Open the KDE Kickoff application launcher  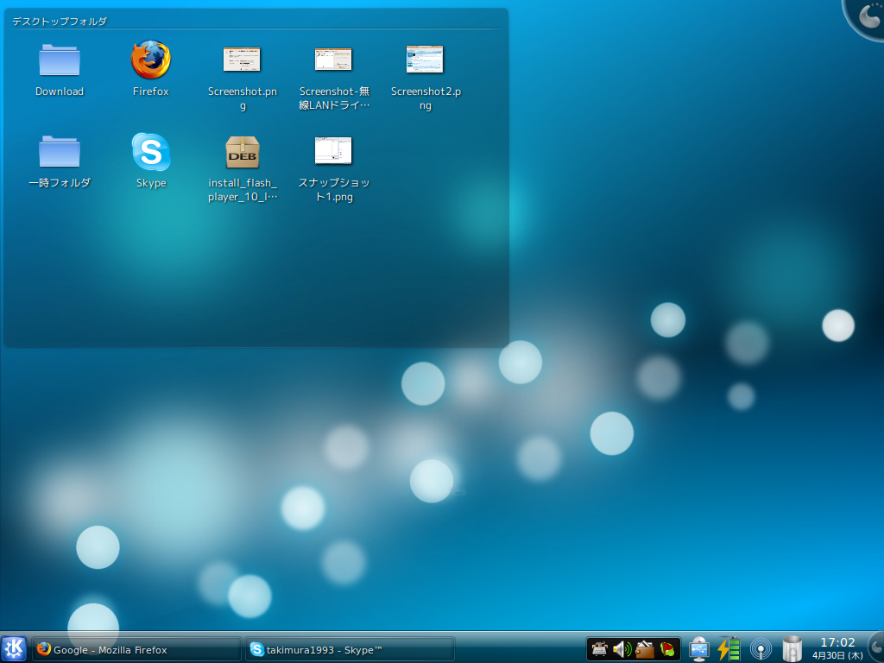(14, 648)
